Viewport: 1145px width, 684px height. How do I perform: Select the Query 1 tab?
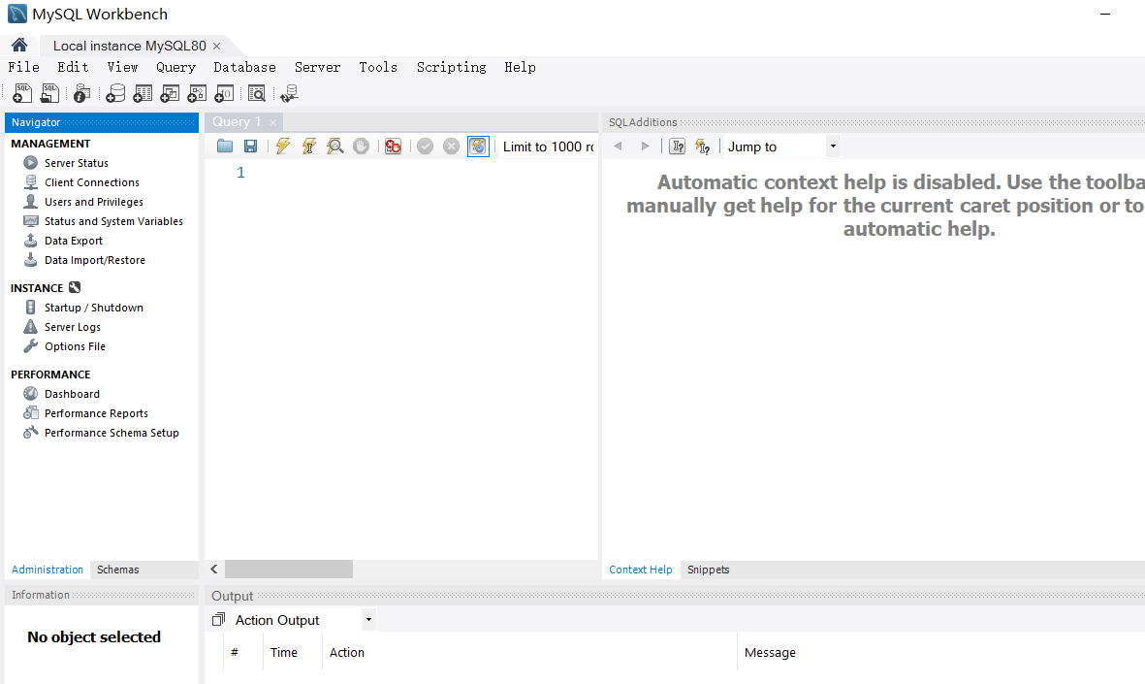point(236,122)
